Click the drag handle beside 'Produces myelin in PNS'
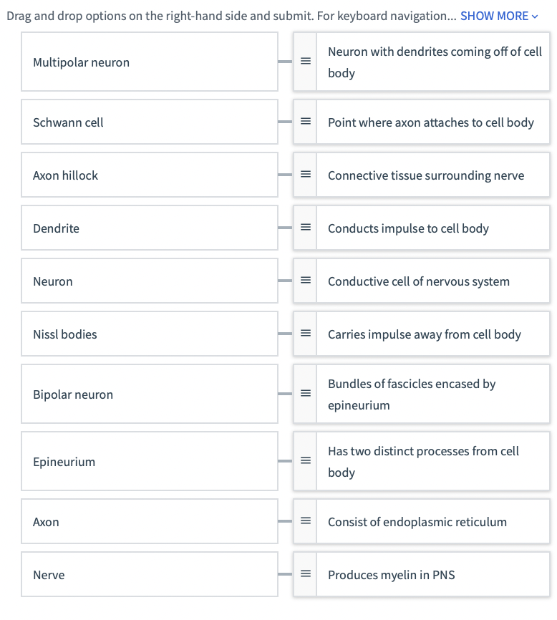This screenshot has height=620, width=557. pyautogui.click(x=306, y=574)
